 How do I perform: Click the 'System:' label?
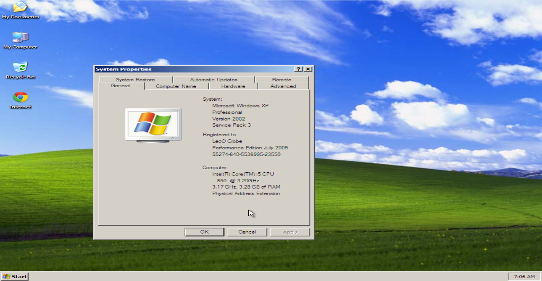pyautogui.click(x=212, y=99)
